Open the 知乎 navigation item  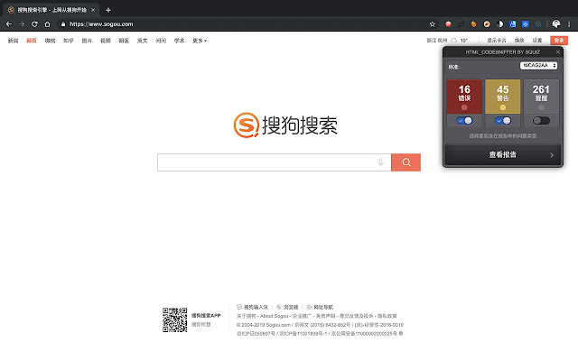coord(69,41)
